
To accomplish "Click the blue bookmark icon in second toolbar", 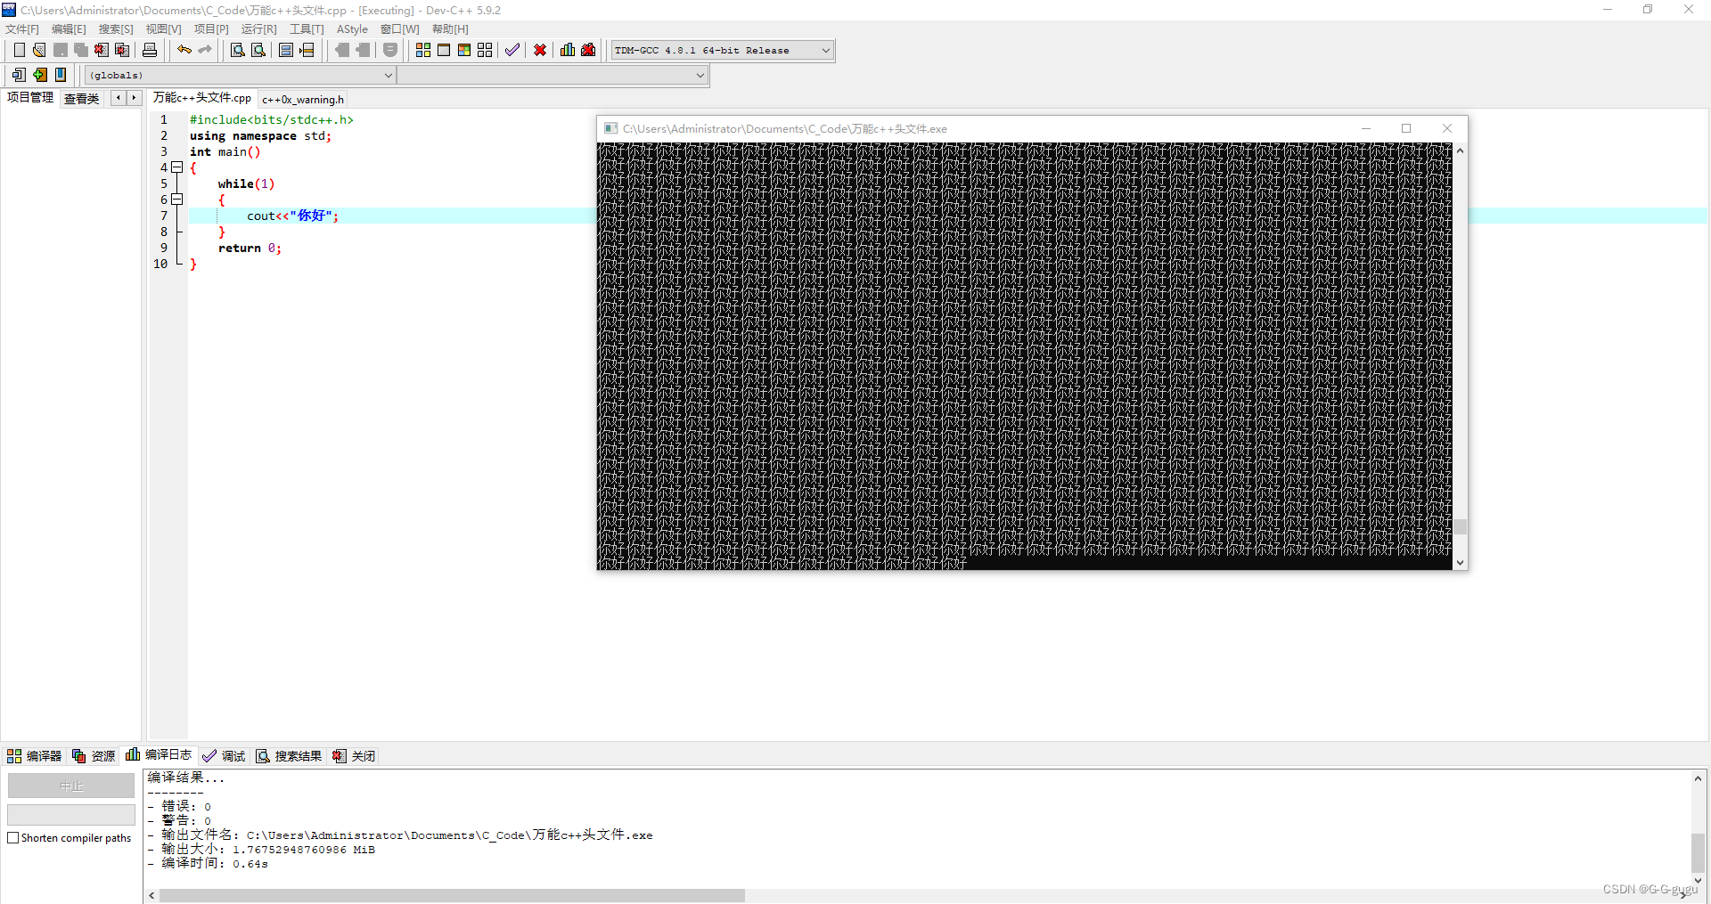I will click(x=61, y=75).
